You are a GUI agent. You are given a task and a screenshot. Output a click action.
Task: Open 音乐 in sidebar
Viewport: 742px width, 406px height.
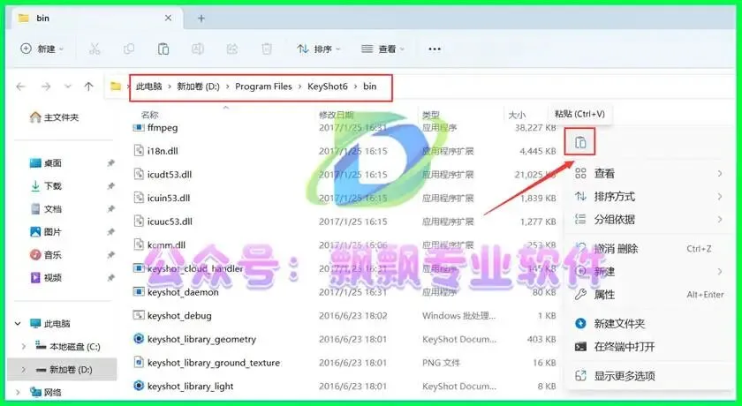46,255
